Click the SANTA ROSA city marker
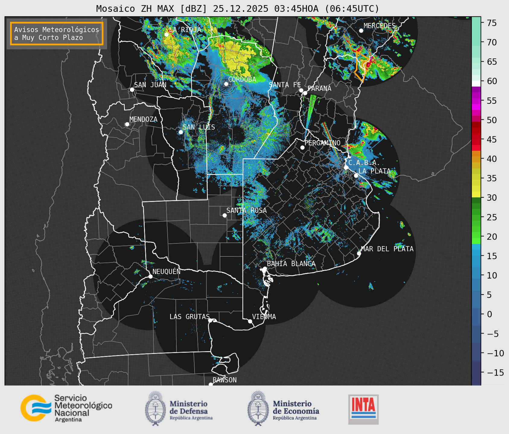This screenshot has width=509, height=434. pyautogui.click(x=224, y=215)
